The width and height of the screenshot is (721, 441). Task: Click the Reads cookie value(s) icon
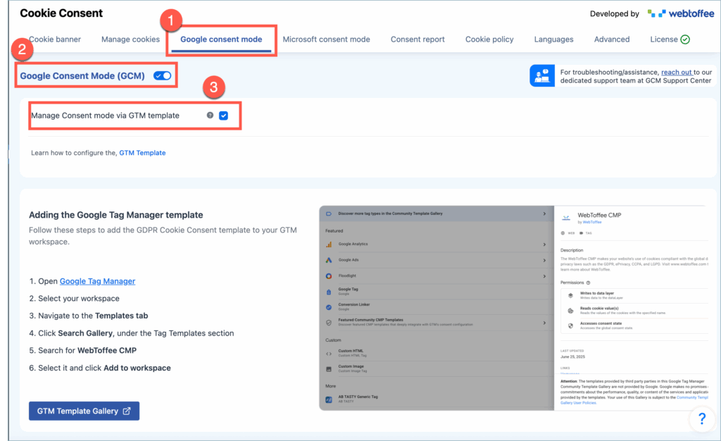[570, 311]
